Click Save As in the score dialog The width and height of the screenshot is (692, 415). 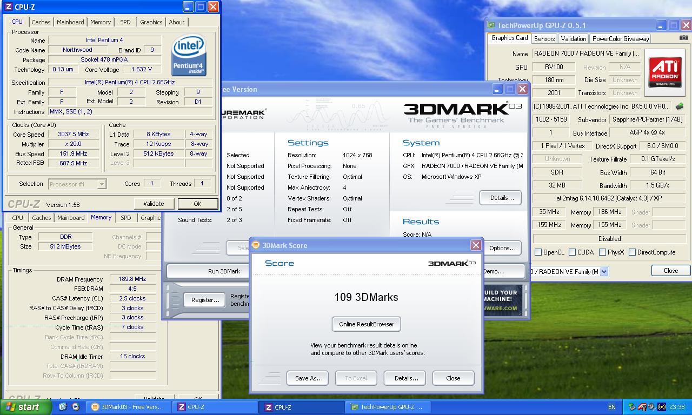[309, 378]
